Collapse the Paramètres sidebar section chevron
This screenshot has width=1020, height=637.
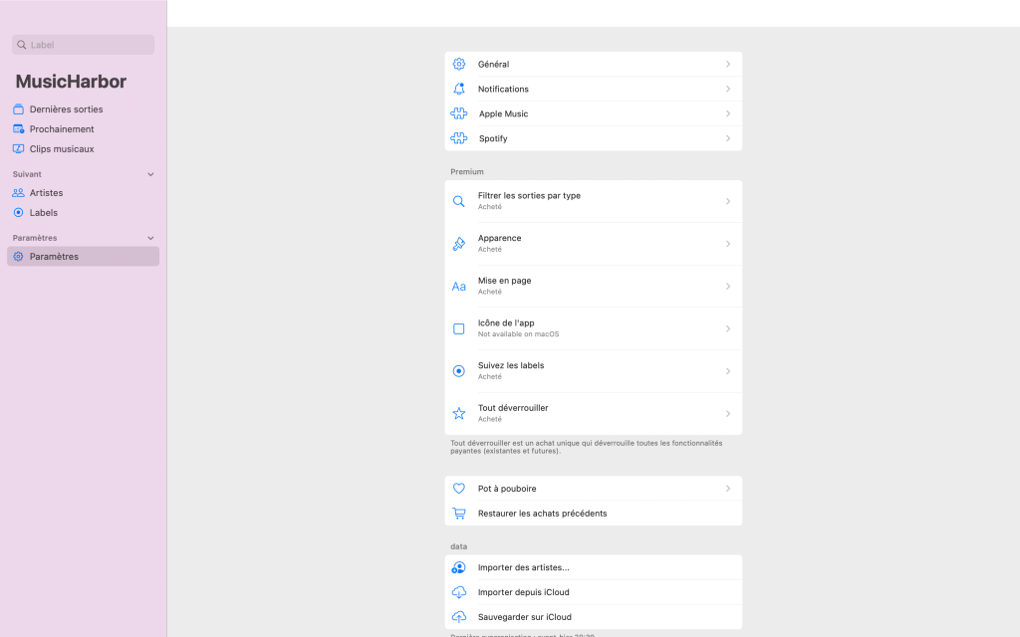click(x=150, y=238)
